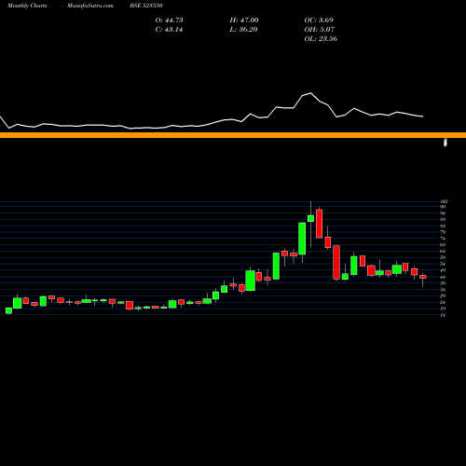The image size is (466, 466).
Task: Click the 54 price axis label
Action: (x=443, y=264)
